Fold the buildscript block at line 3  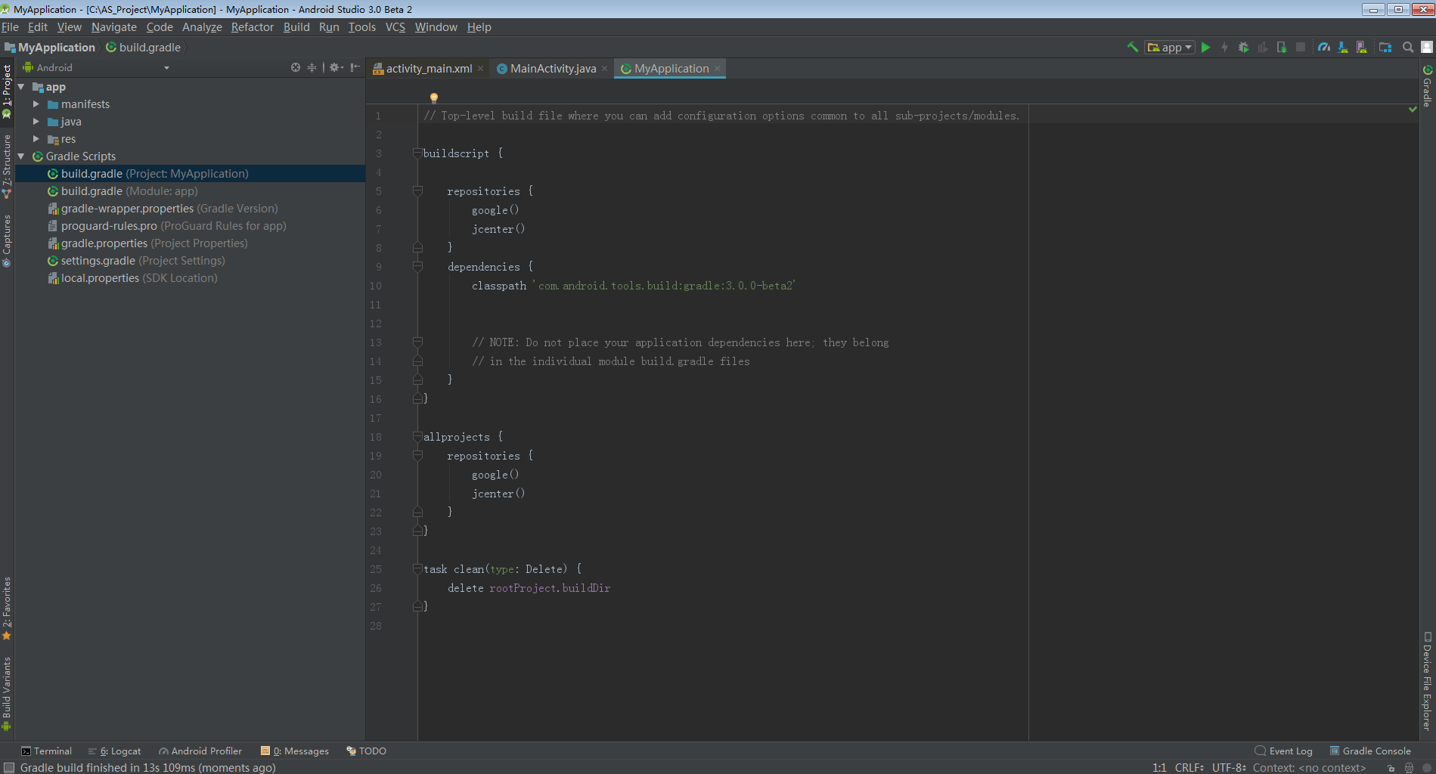pyautogui.click(x=417, y=153)
